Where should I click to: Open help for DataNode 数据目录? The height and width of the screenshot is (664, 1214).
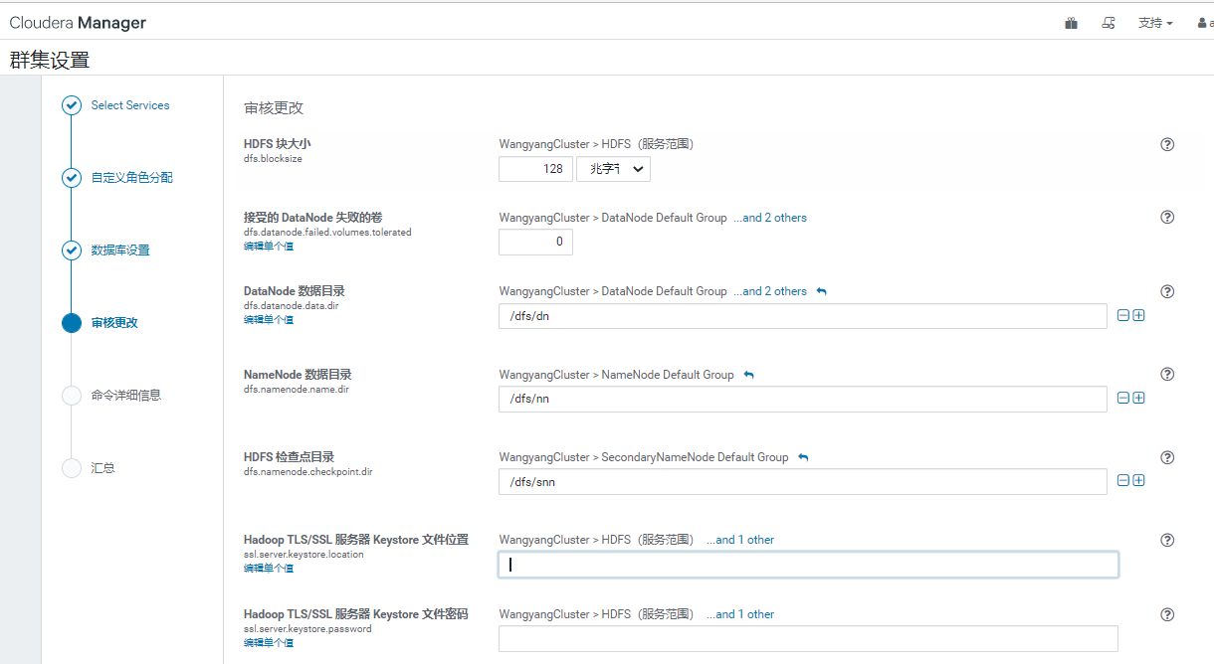(1168, 291)
